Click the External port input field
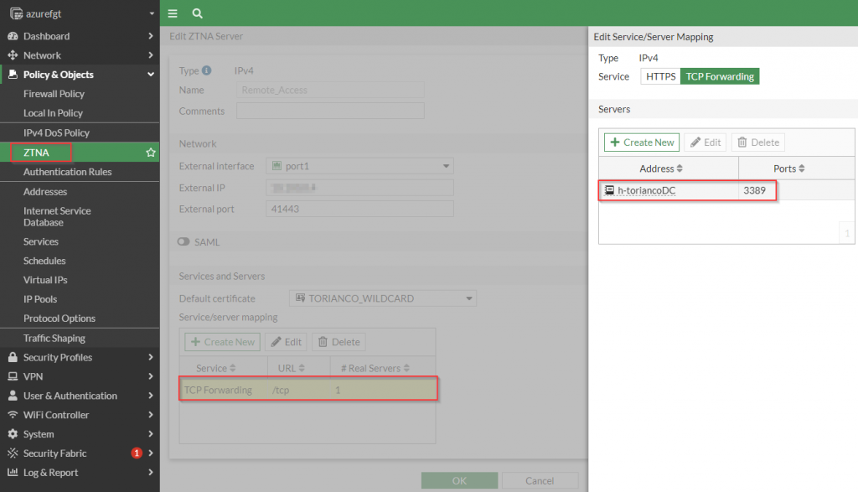This screenshot has height=492, width=858. [x=359, y=209]
